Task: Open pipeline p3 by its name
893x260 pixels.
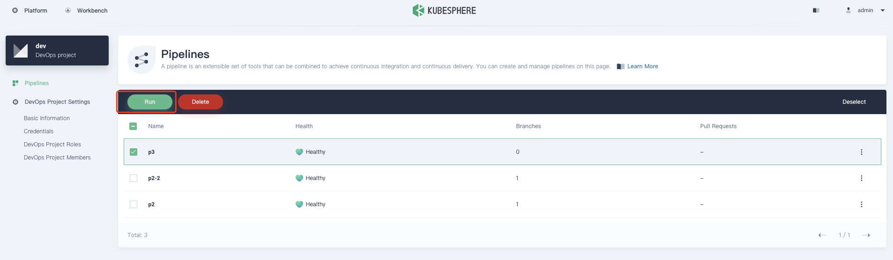Action: tap(151, 152)
